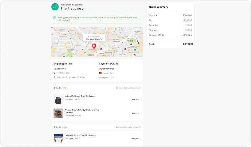Open order ID #10001 link
Image resolution: width=251 pixels, height=147 pixels.
click(x=64, y=88)
